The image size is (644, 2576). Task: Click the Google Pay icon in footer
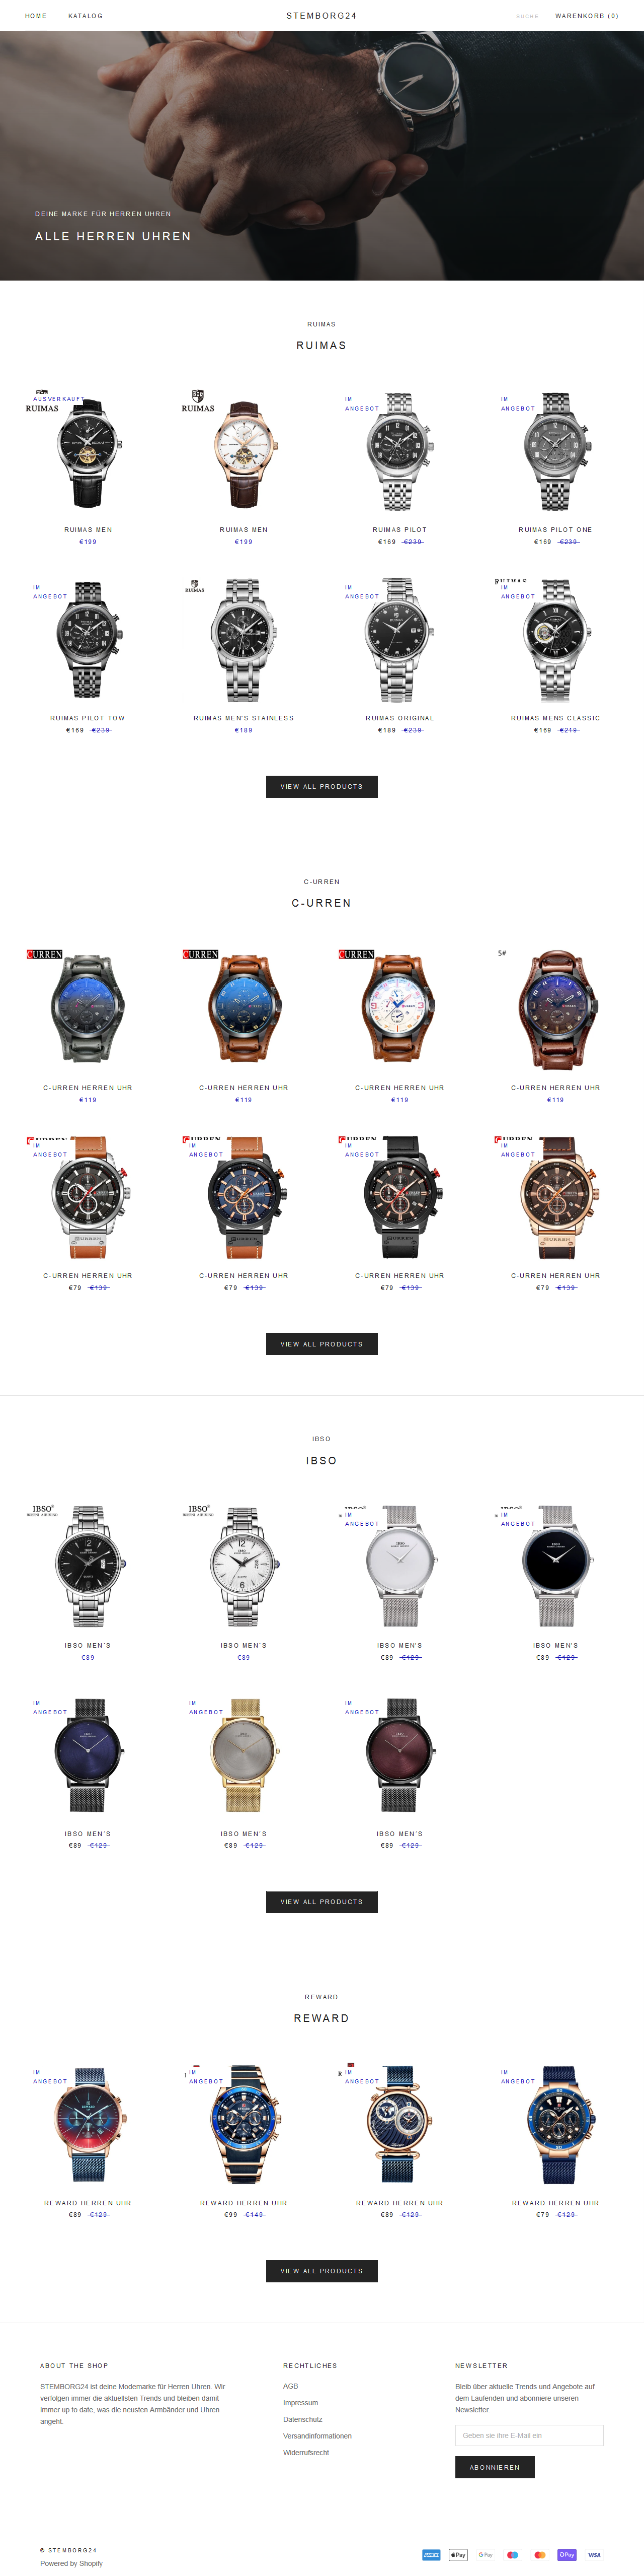(485, 2554)
